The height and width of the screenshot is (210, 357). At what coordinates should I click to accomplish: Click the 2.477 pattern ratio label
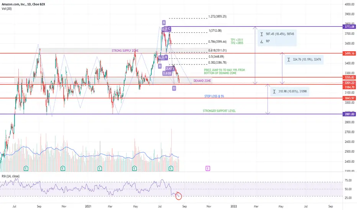click(170, 69)
